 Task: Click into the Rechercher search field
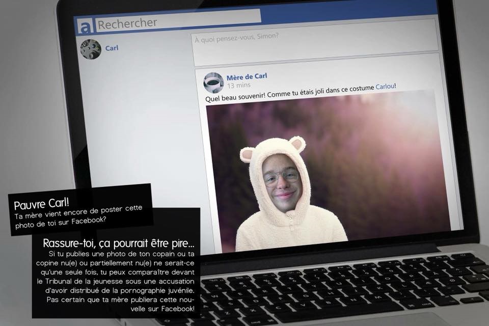[x=178, y=22]
